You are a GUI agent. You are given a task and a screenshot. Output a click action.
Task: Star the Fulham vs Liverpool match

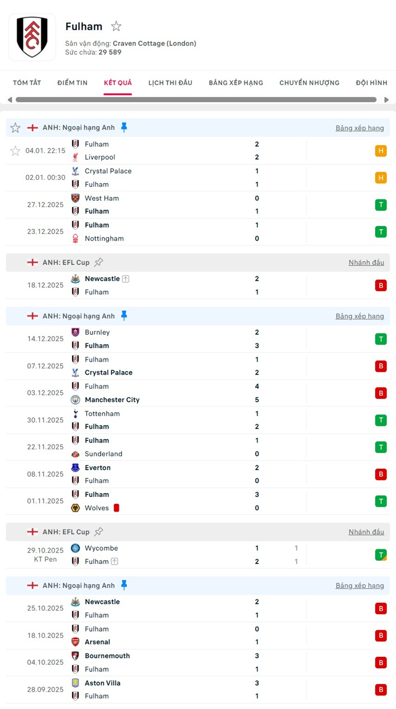click(15, 151)
